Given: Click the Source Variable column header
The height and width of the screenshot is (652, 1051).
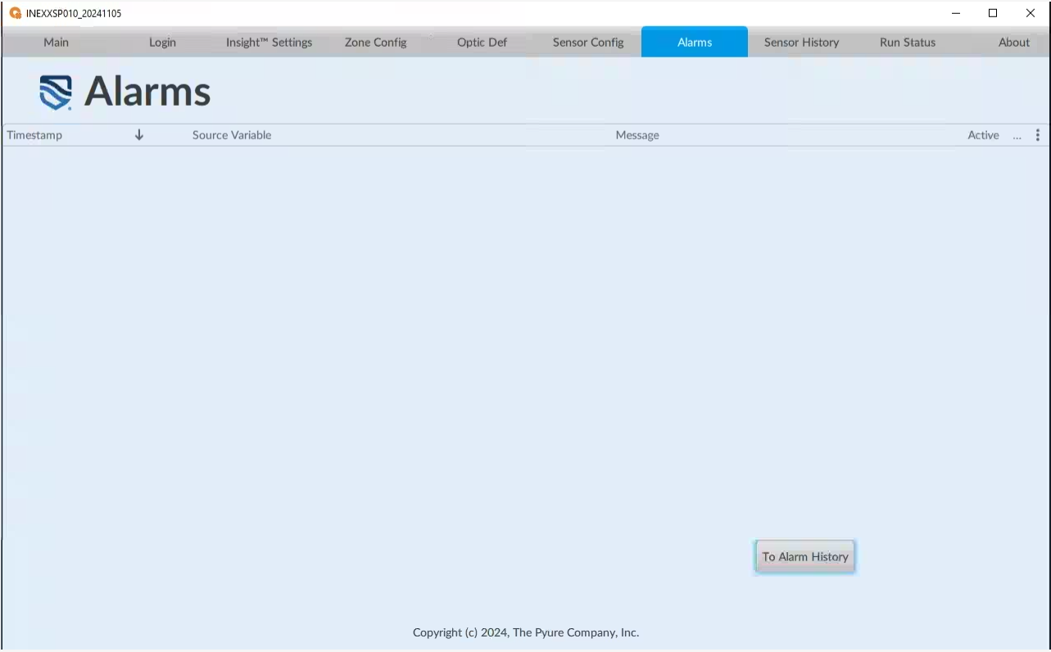Looking at the screenshot, I should [x=232, y=135].
